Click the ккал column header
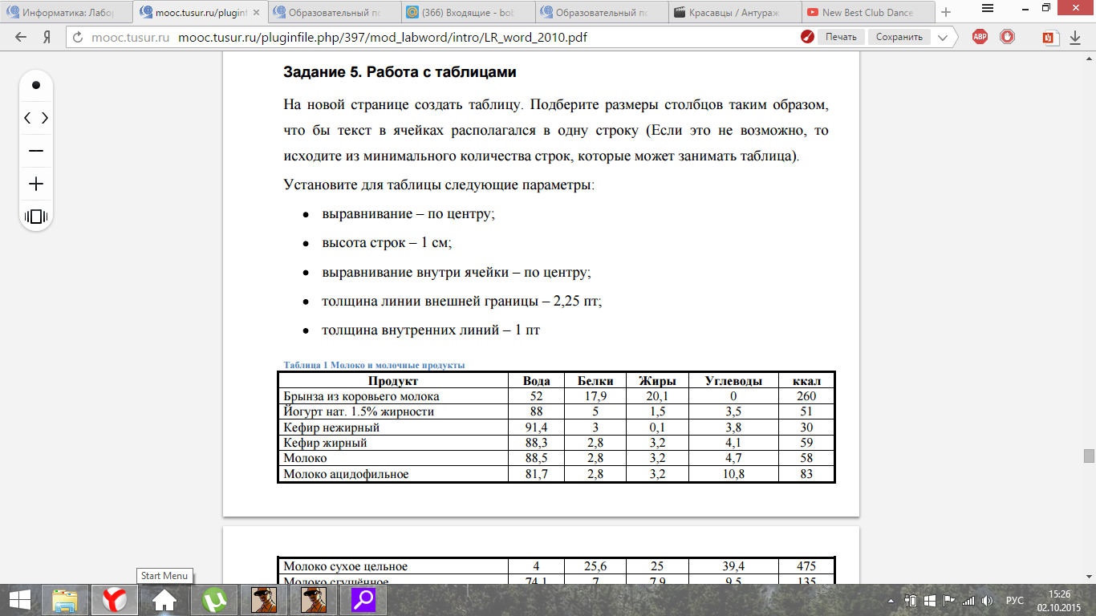Viewport: 1096px width, 616px height. click(x=806, y=381)
